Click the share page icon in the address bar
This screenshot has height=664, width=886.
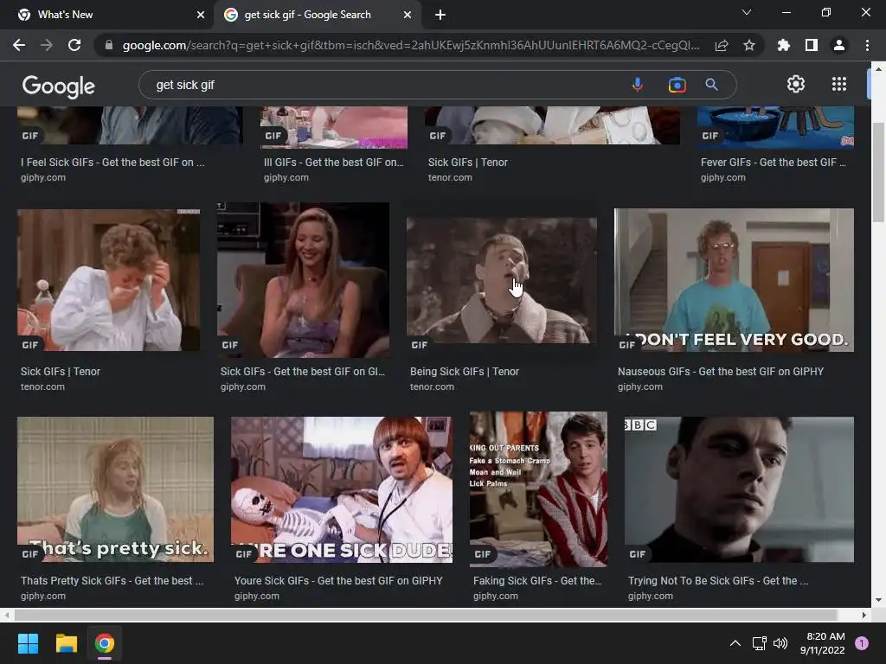[x=722, y=45]
